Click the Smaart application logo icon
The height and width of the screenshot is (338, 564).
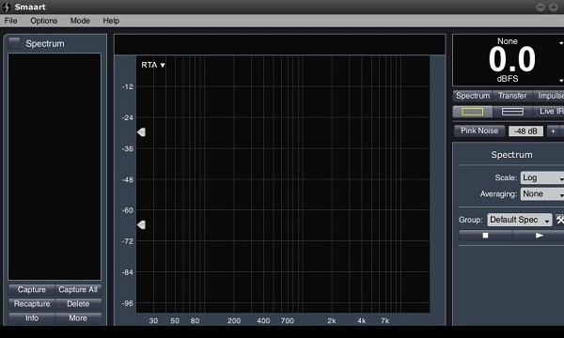7,7
